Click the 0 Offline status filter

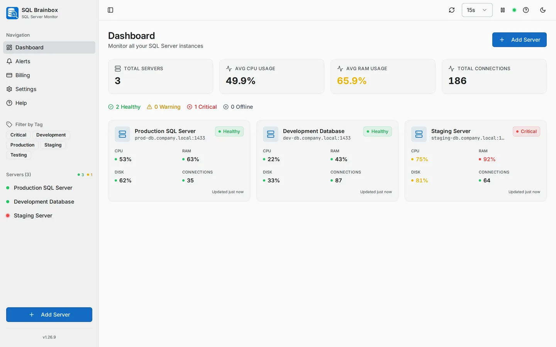click(238, 107)
